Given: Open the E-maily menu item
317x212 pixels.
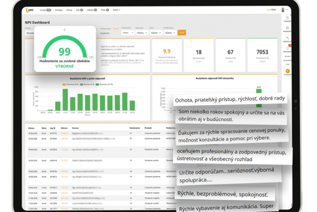Looking at the screenshot, I should pyautogui.click(x=45, y=10).
